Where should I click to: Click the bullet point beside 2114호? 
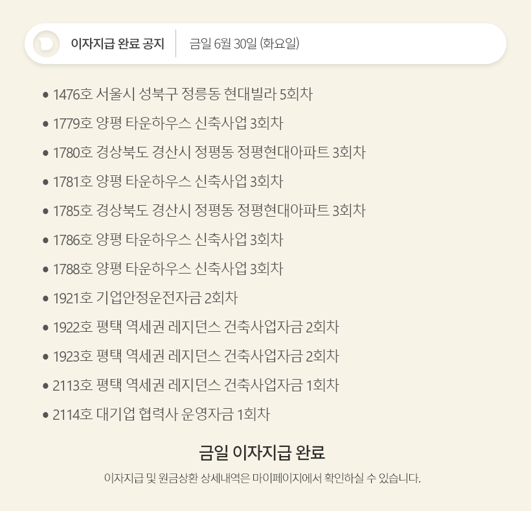tap(45, 415)
